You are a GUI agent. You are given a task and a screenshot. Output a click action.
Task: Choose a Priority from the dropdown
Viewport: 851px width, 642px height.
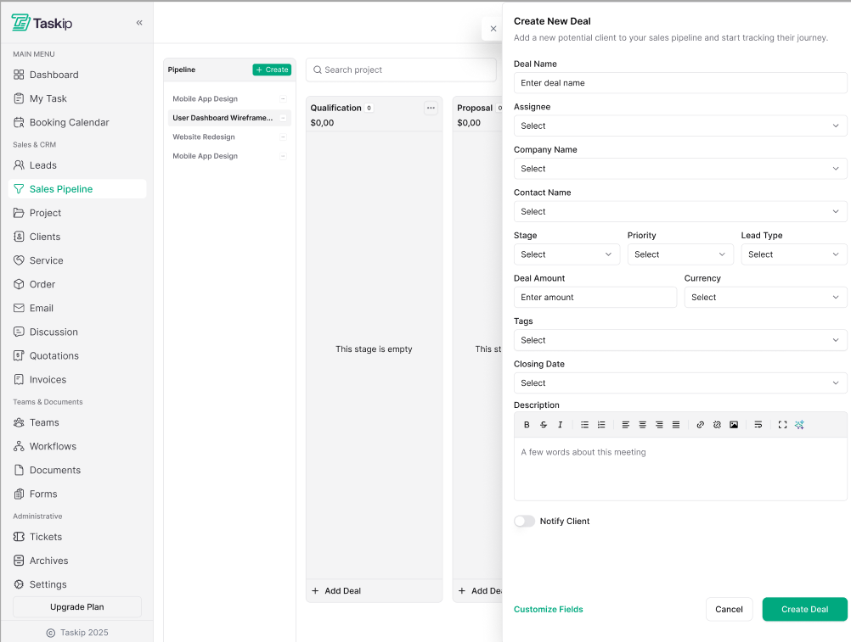[679, 254]
